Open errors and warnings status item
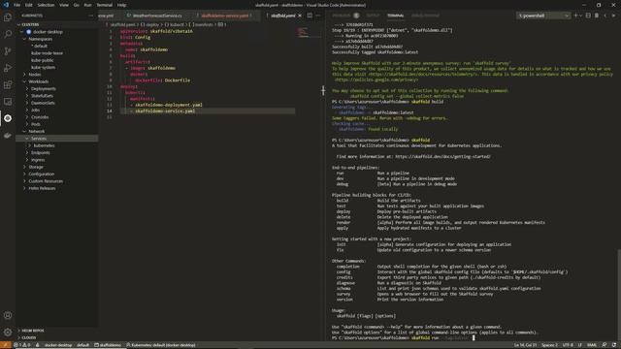Image resolution: width=621 pixels, height=349 pixels. 22,345
